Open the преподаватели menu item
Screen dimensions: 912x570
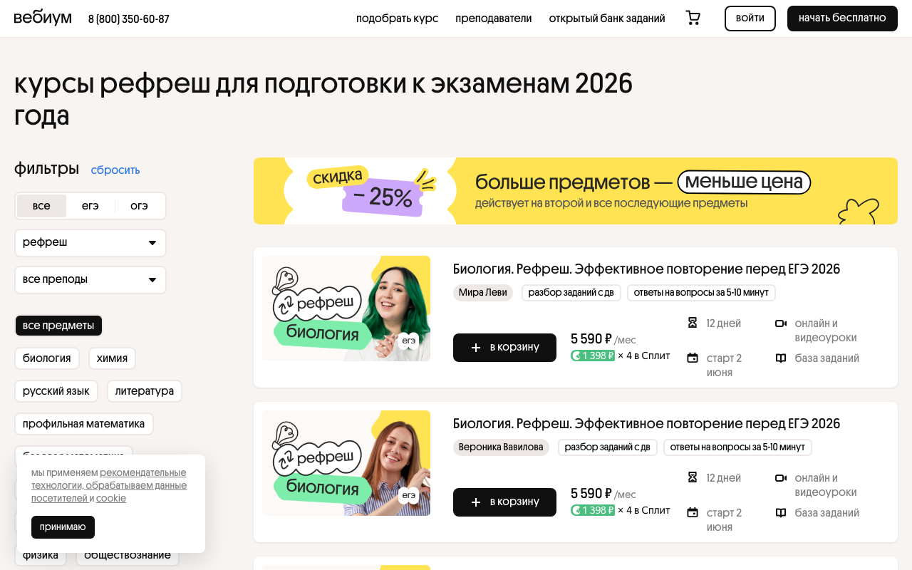point(494,18)
